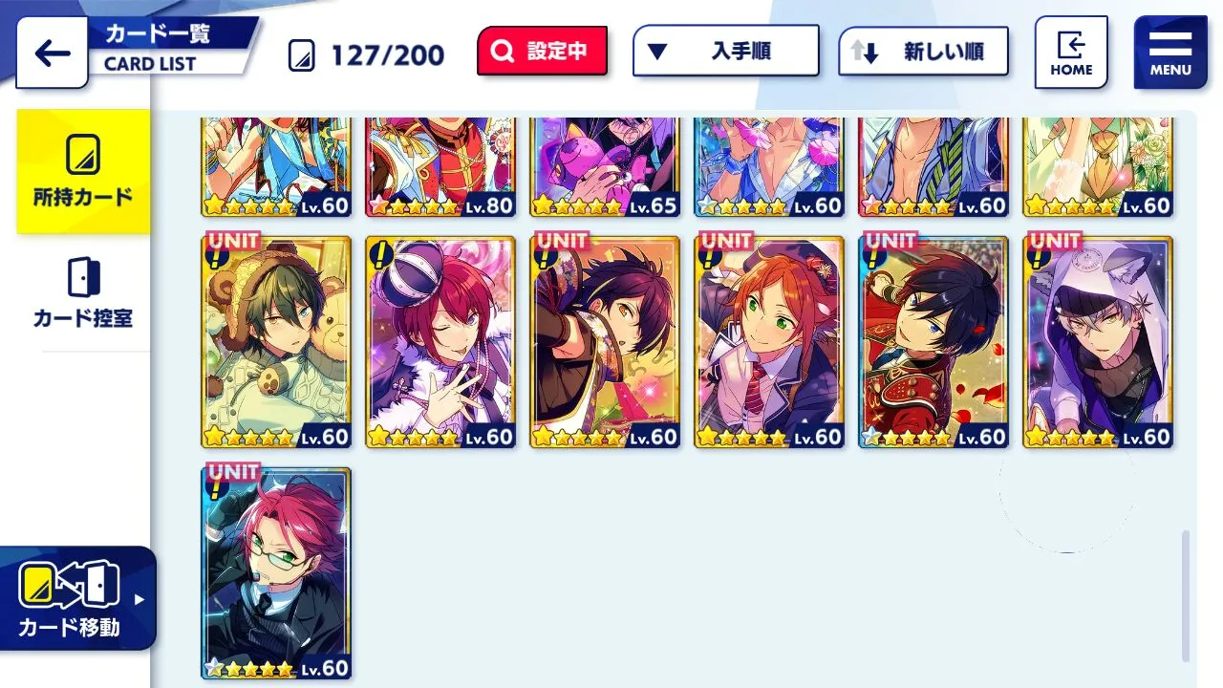Viewport: 1223px width, 688px height.
Task: Tap exclamation badge on crown card
Action: tap(381, 254)
